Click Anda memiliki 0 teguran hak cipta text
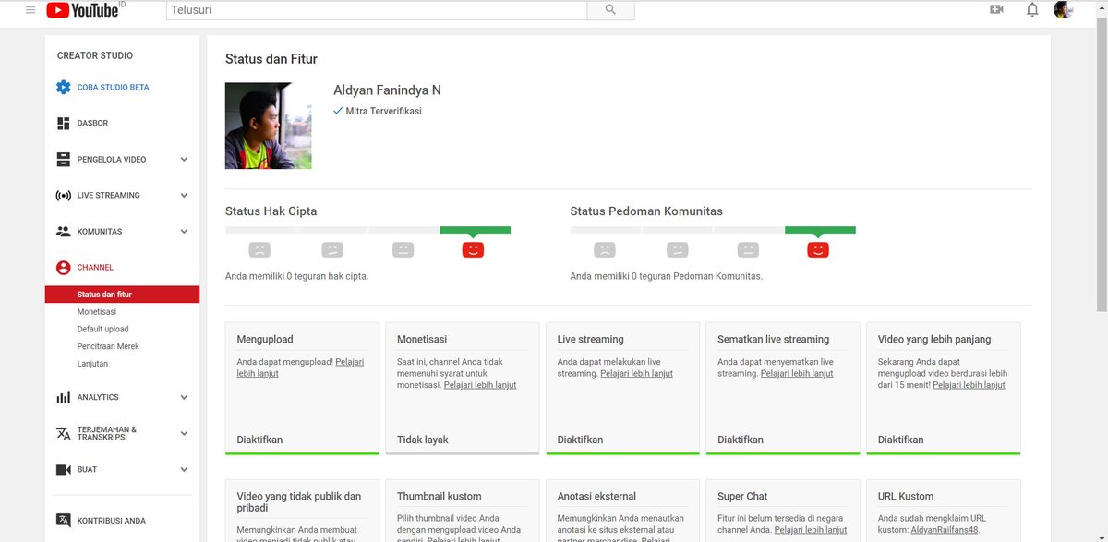Viewport: 1108px width, 542px height. point(296,276)
